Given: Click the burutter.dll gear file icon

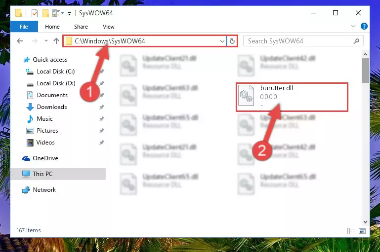Looking at the screenshot, I should point(246,95).
